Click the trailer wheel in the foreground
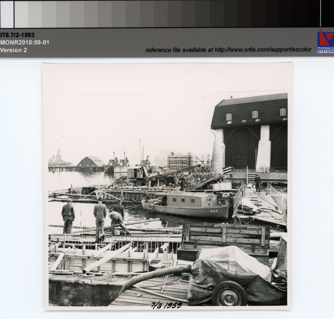The image size is (334, 319). click(229, 293)
